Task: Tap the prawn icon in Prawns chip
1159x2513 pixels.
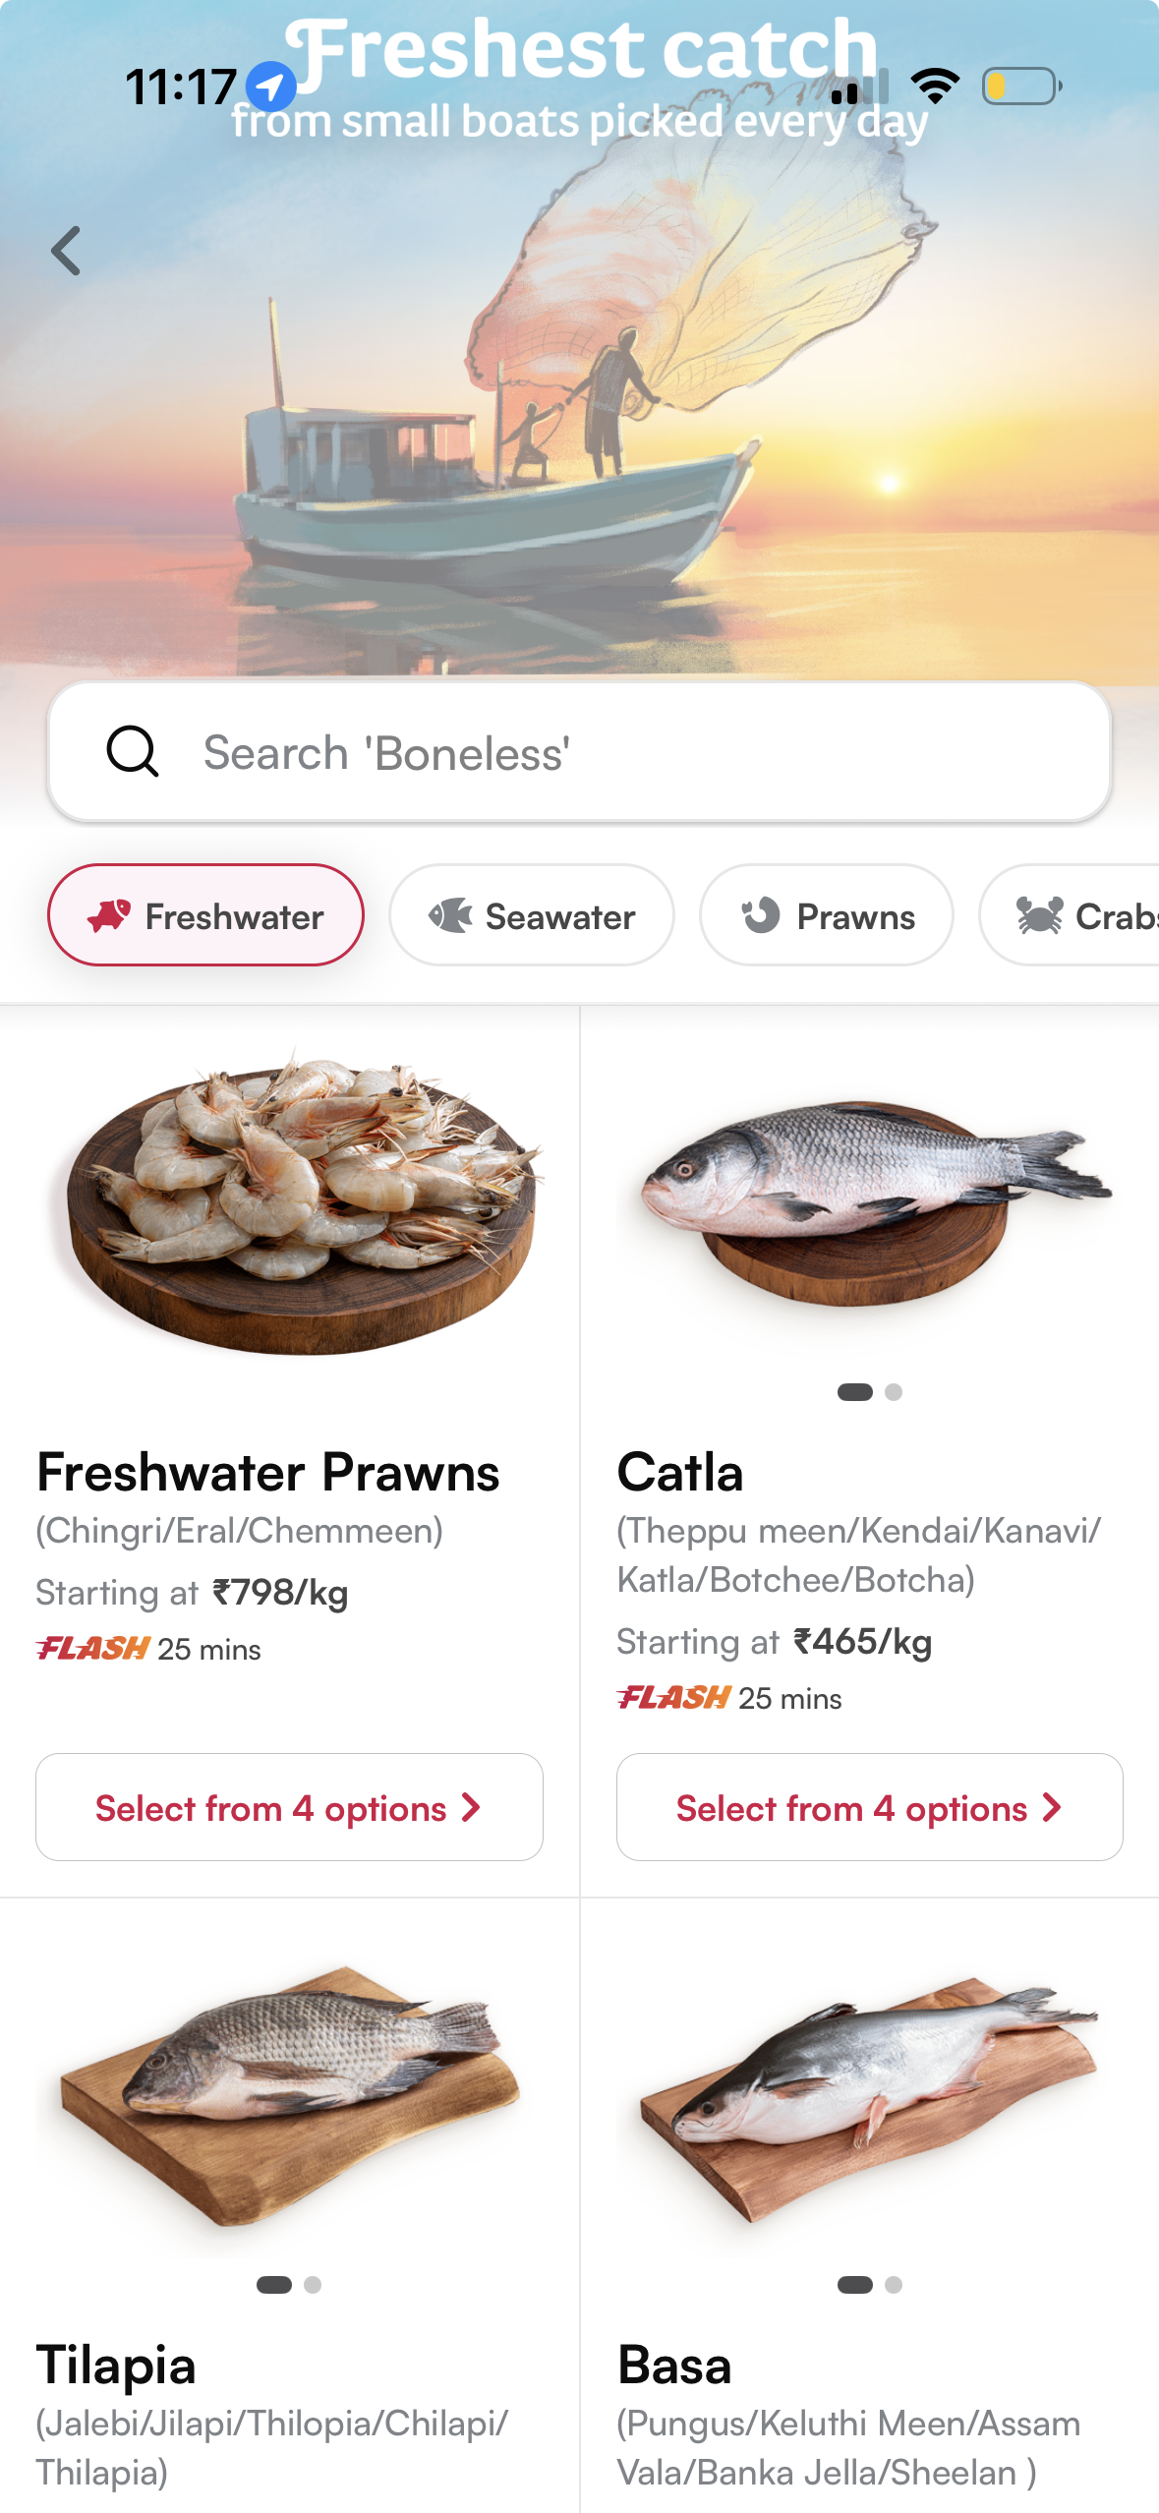Action: tap(761, 916)
